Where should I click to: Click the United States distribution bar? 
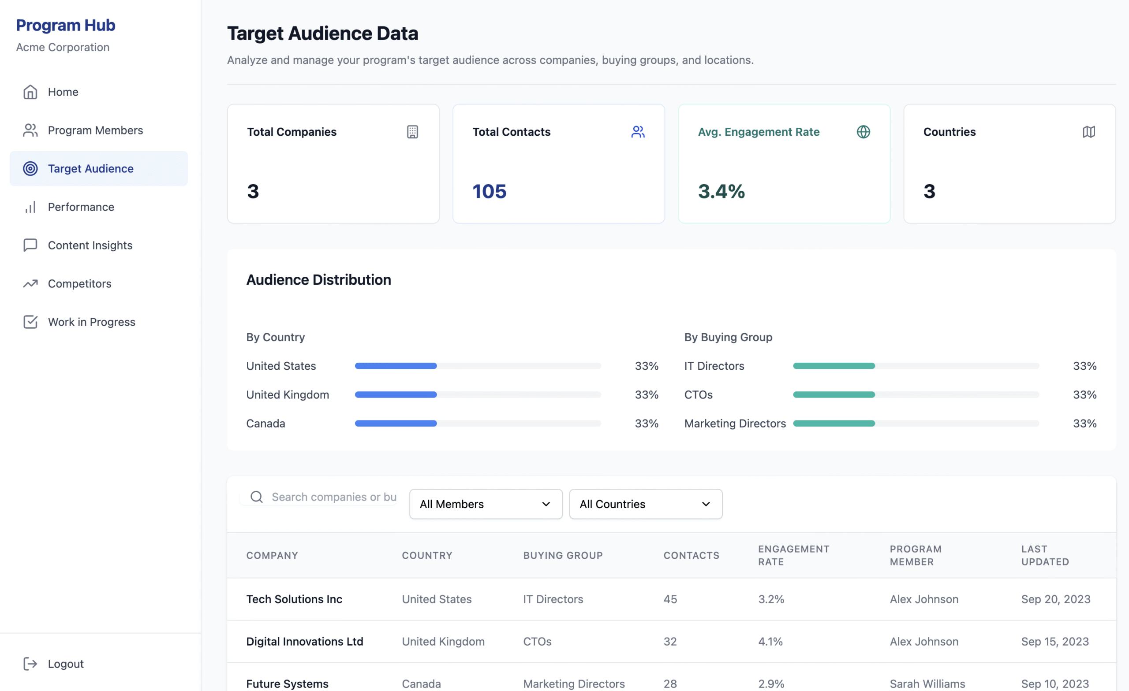pyautogui.click(x=478, y=366)
